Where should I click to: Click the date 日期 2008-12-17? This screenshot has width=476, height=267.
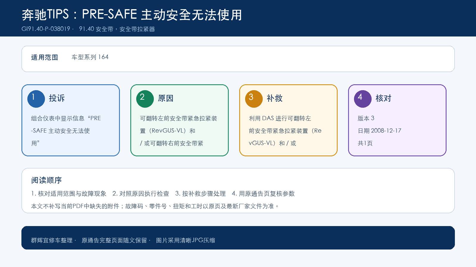pos(380,131)
